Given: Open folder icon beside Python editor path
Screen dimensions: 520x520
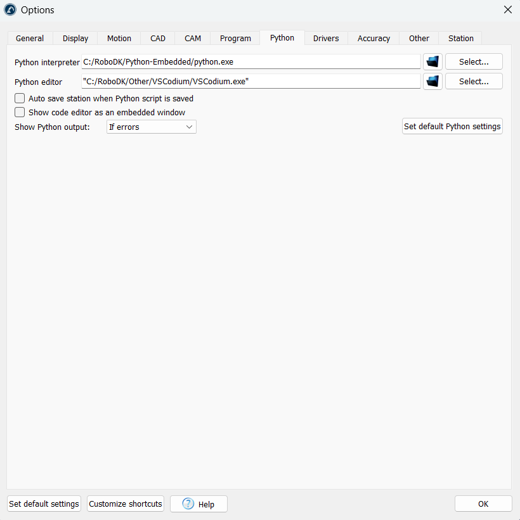Looking at the screenshot, I should click(x=432, y=81).
